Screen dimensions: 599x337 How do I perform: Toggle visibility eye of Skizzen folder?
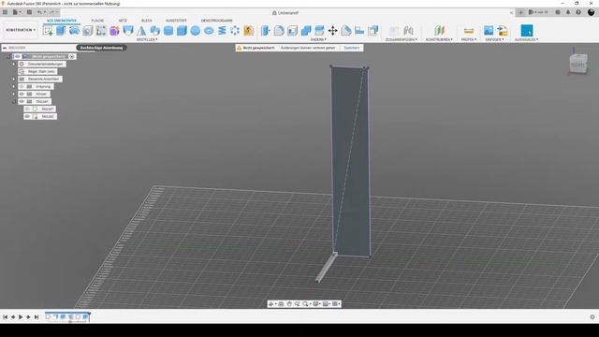pyautogui.click(x=22, y=102)
